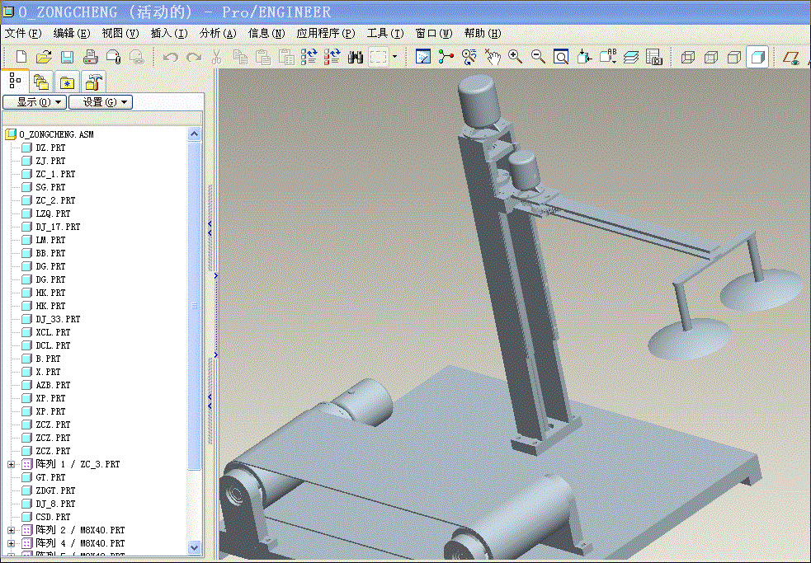Open the 显示(O) dropdown
The width and height of the screenshot is (811, 563).
click(x=34, y=102)
